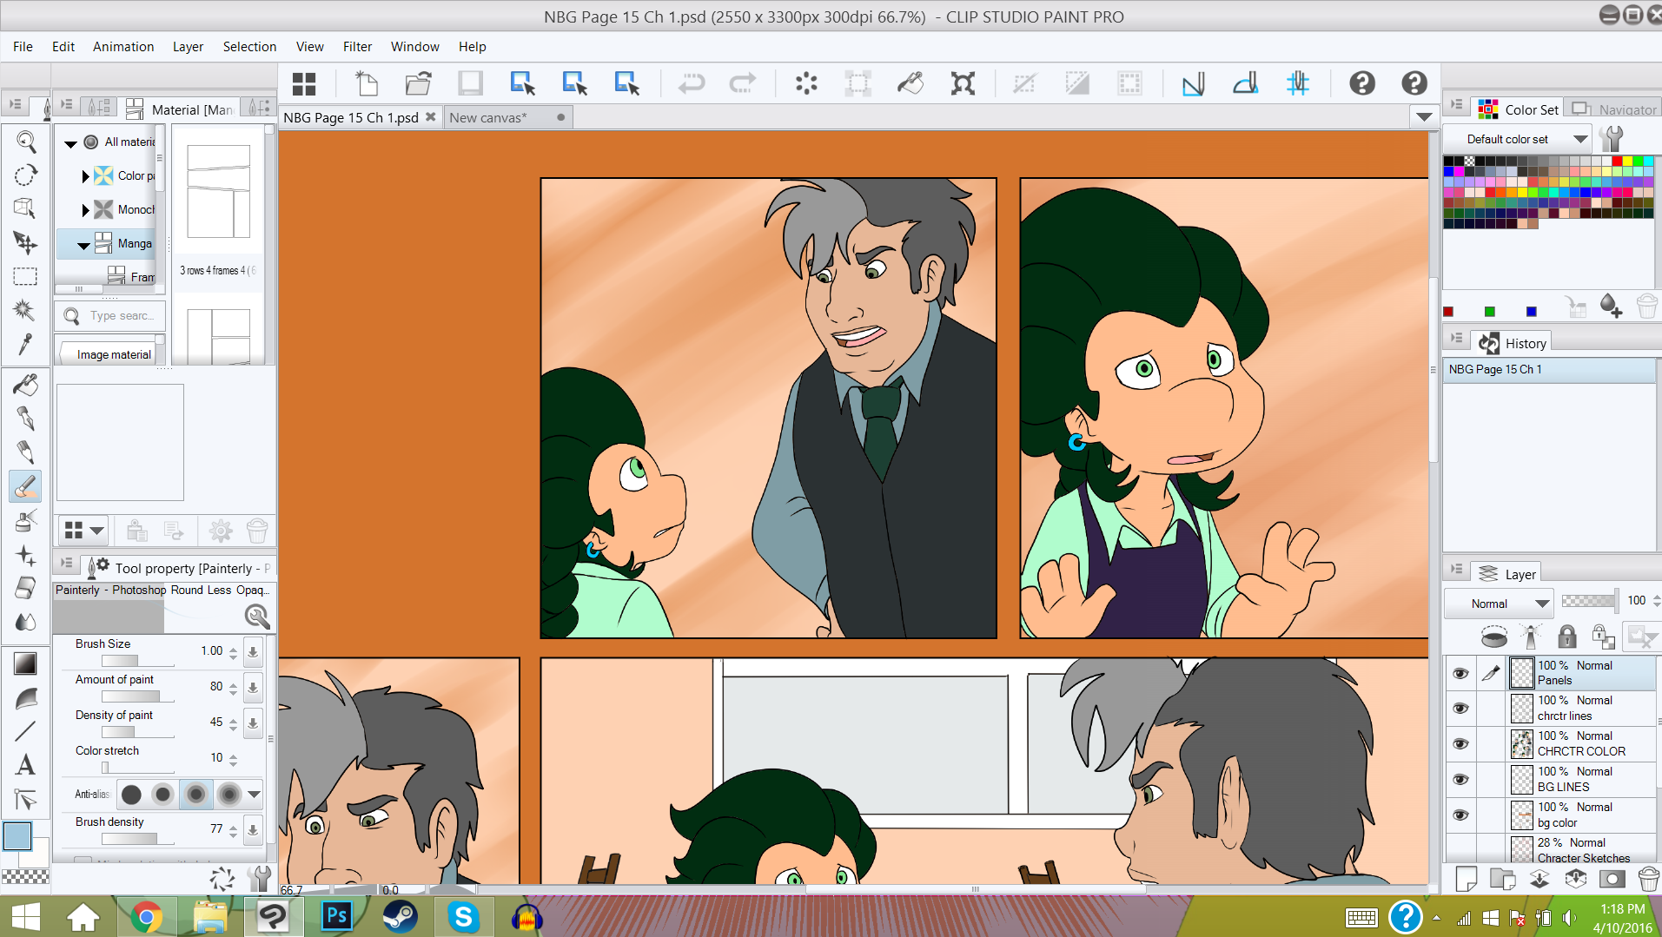The image size is (1662, 937).
Task: Open the Default color set dropdown
Action: (1517, 139)
